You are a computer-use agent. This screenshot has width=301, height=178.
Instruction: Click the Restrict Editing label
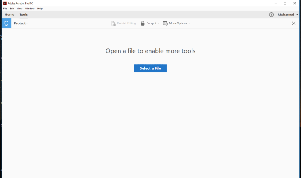[126, 23]
